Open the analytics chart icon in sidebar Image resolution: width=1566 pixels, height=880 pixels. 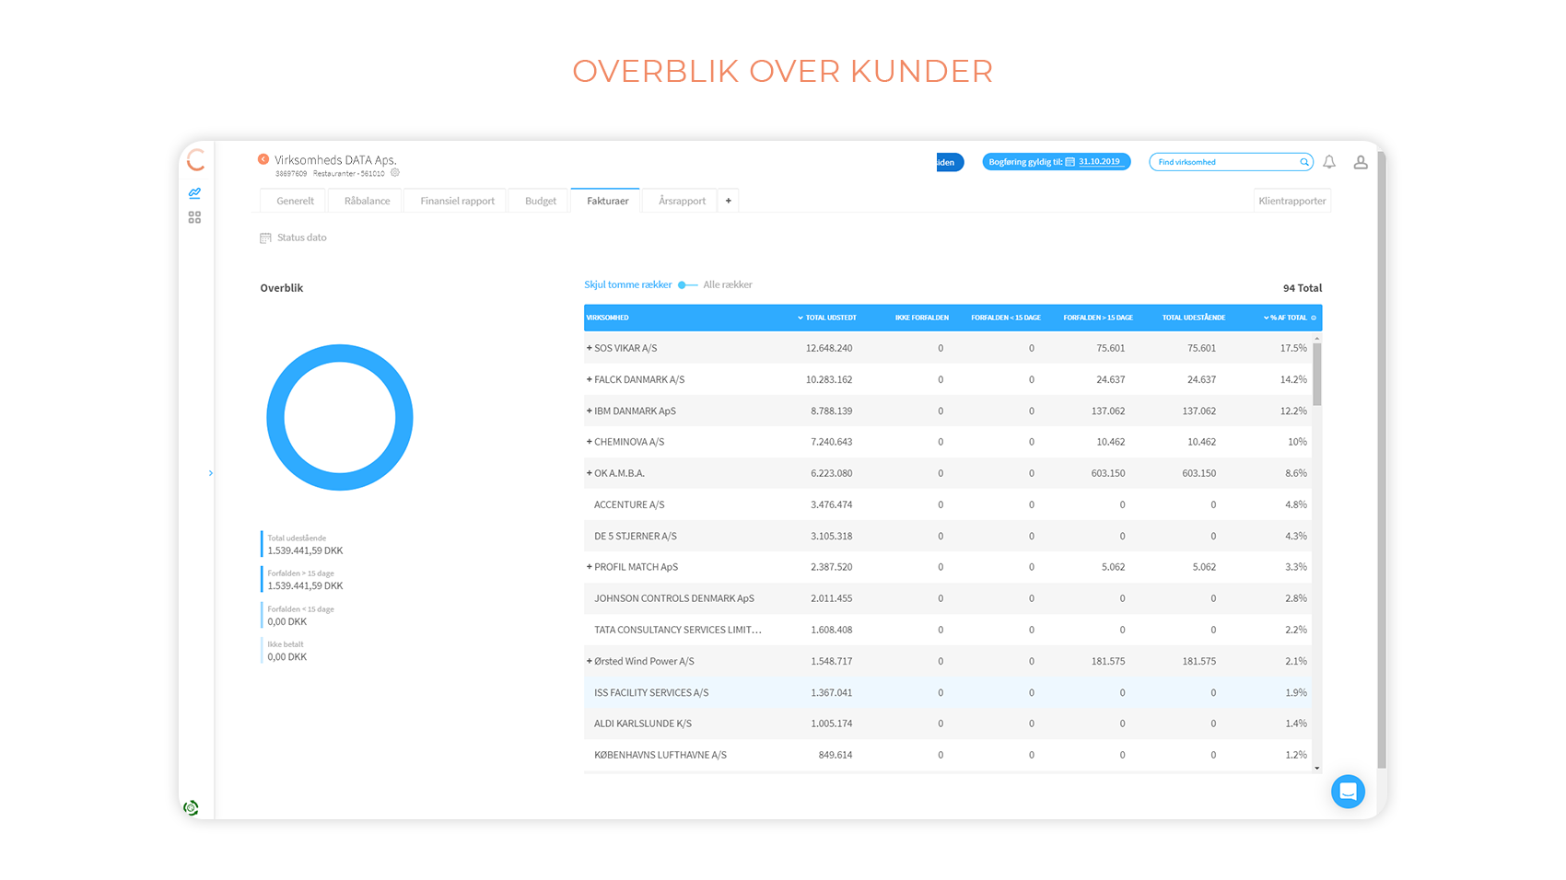click(194, 193)
